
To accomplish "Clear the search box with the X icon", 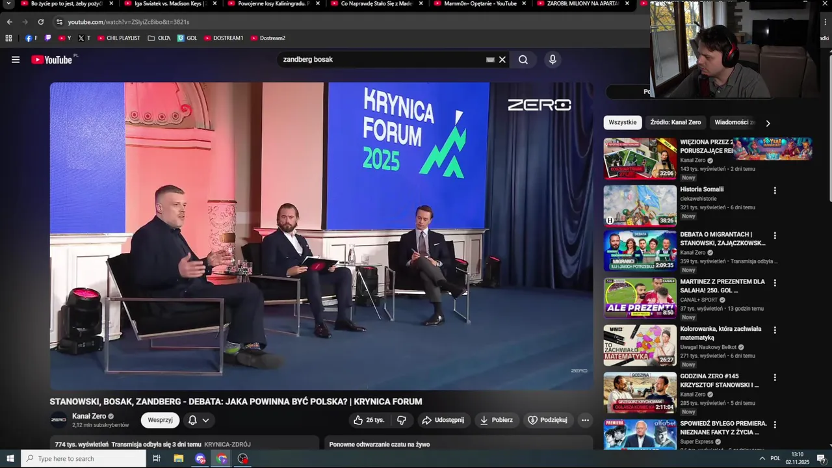I will (502, 60).
